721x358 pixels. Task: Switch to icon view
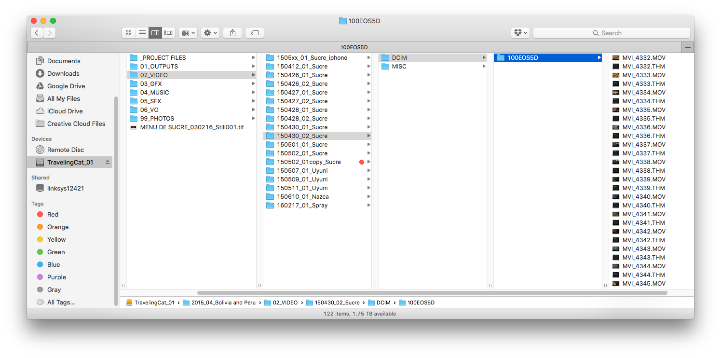(129, 33)
